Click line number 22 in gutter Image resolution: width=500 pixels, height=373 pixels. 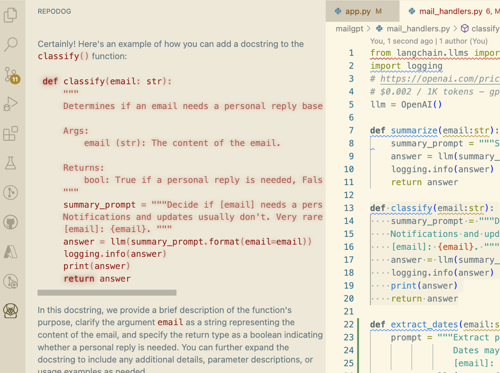point(349,324)
